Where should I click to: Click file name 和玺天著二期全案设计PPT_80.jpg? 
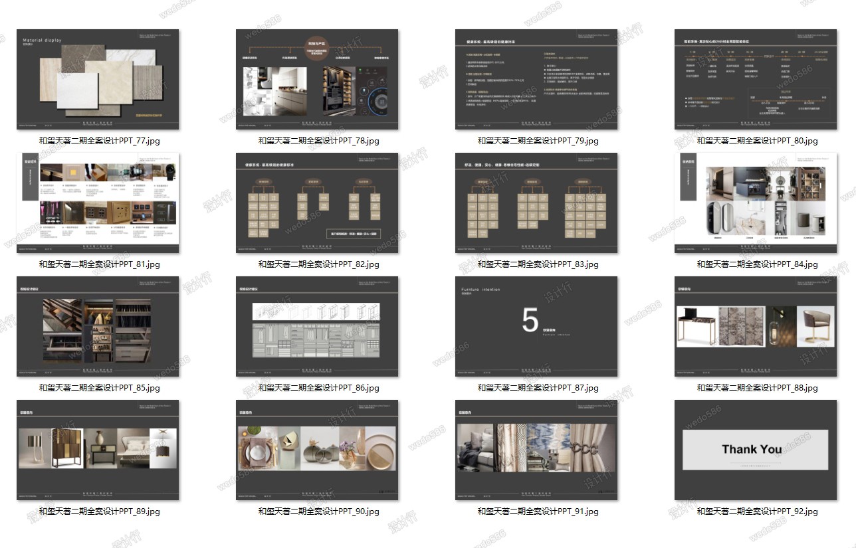coord(757,141)
